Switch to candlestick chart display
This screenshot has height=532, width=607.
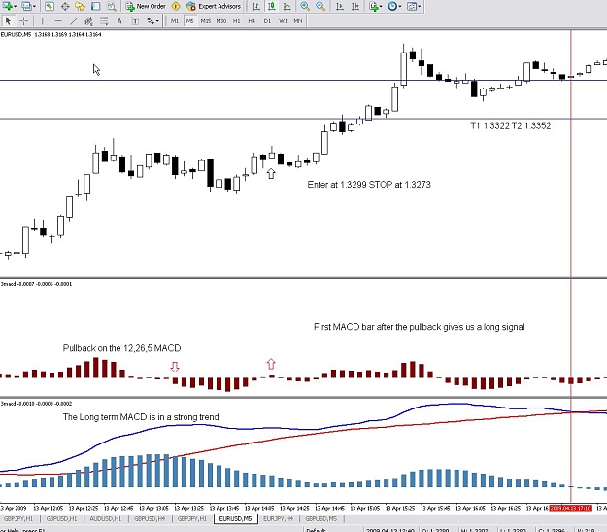tap(271, 6)
